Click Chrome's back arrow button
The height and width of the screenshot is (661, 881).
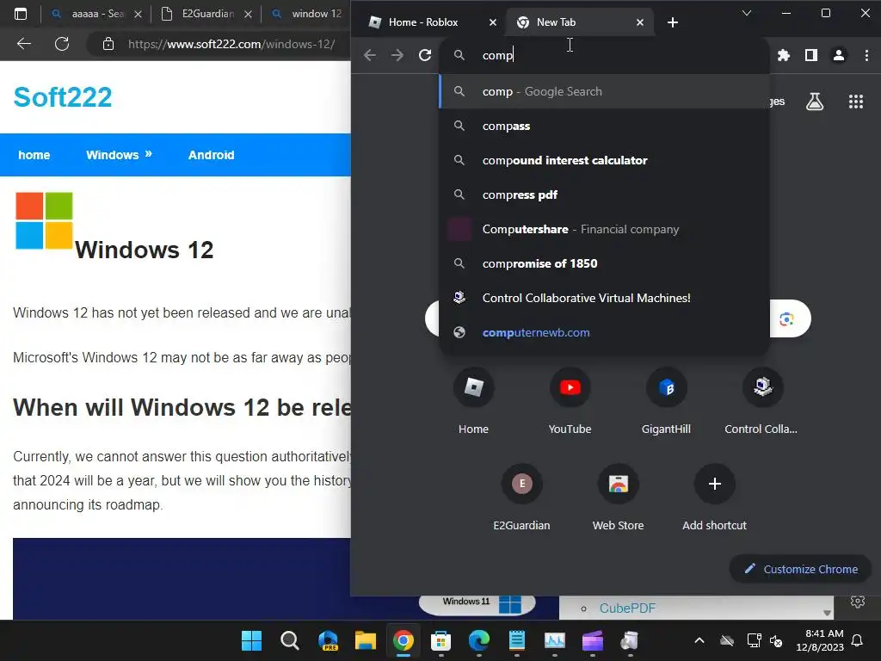point(370,55)
